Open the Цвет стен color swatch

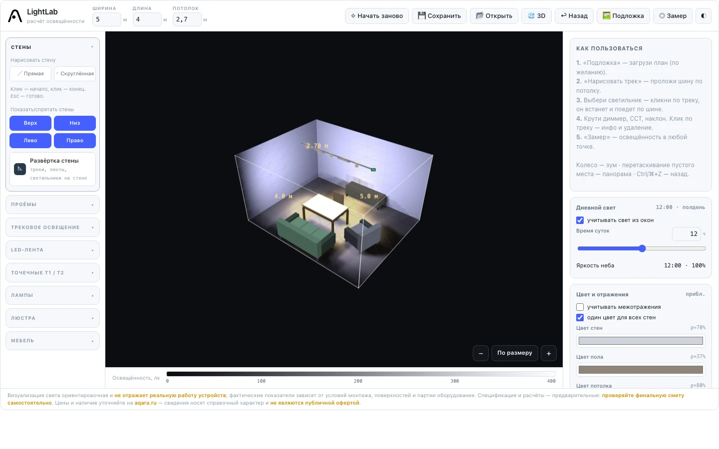pyautogui.click(x=641, y=341)
